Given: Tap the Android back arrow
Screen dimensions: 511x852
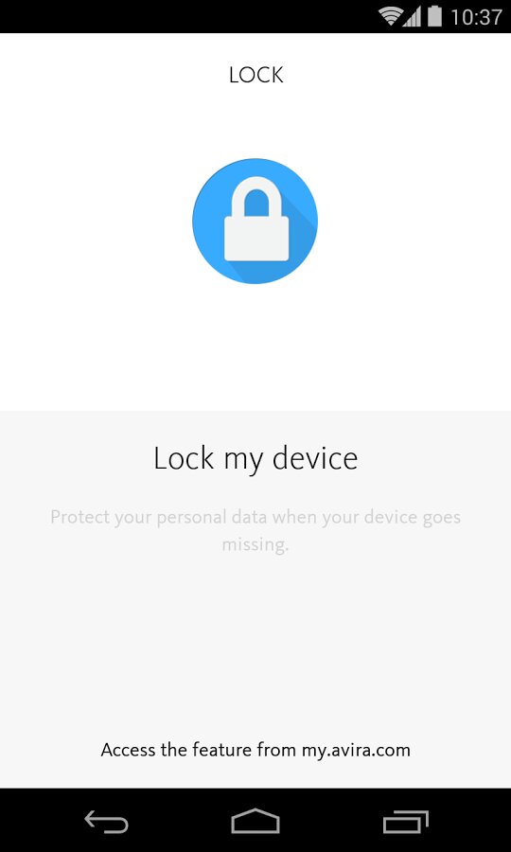Looking at the screenshot, I should (x=106, y=821).
